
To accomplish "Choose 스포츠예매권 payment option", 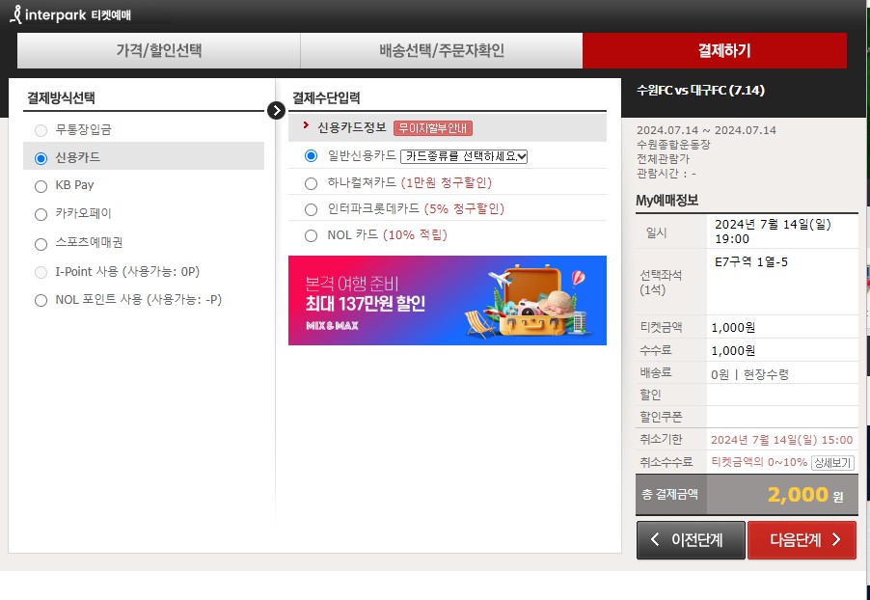I will pyautogui.click(x=41, y=242).
